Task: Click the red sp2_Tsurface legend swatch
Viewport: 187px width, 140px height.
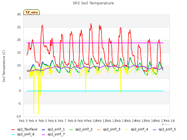Action: pos(13,129)
